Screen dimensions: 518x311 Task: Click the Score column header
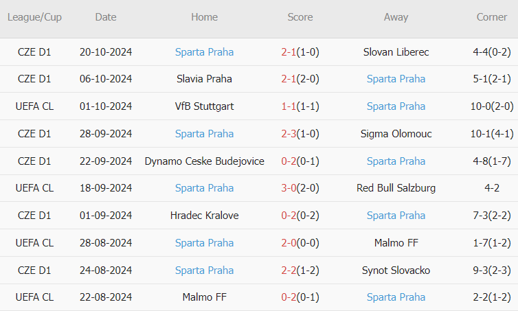300,17
